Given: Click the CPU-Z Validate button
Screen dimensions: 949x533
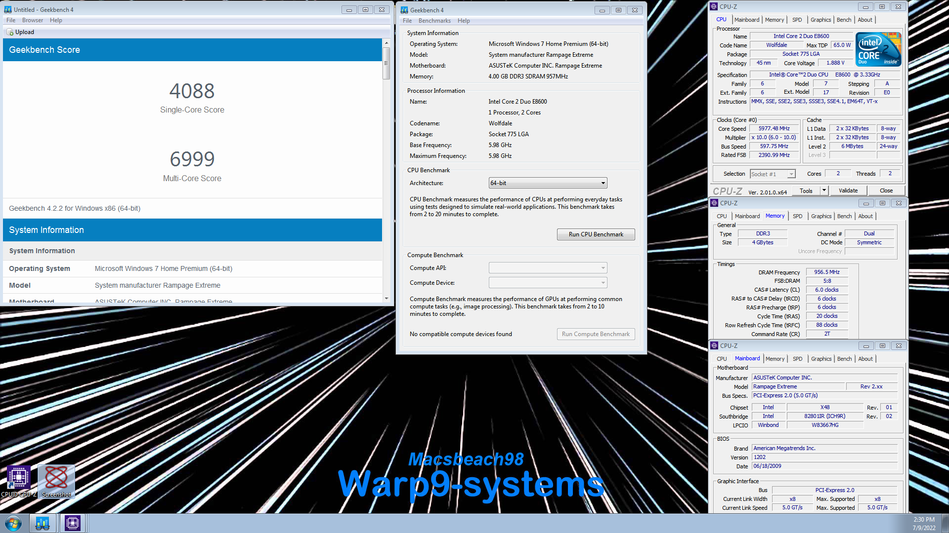Looking at the screenshot, I should tap(848, 190).
